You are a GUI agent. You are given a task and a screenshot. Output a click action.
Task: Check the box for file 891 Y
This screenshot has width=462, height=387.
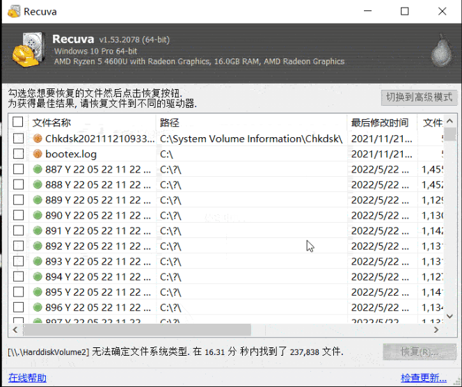click(18, 230)
